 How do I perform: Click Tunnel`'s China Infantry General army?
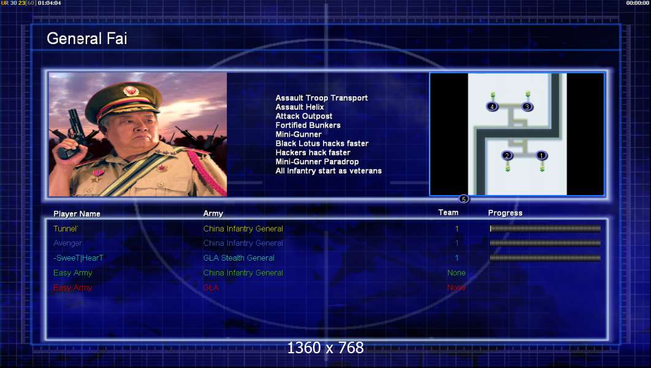click(243, 229)
